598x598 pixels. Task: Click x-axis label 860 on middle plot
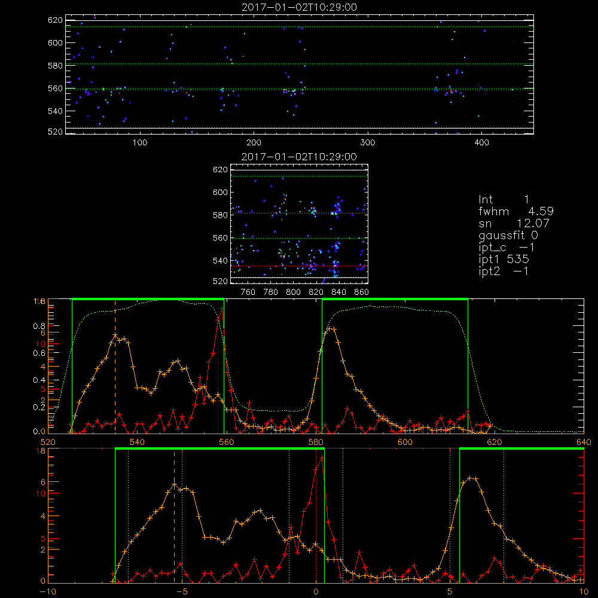(x=362, y=292)
